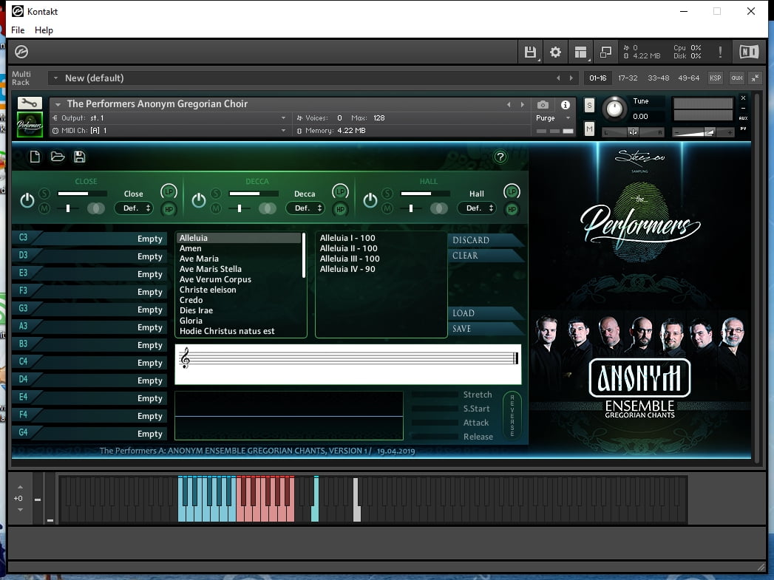Screen dimensions: 774x580
Task: Switch to the 33-48 rack page
Action: [x=659, y=78]
